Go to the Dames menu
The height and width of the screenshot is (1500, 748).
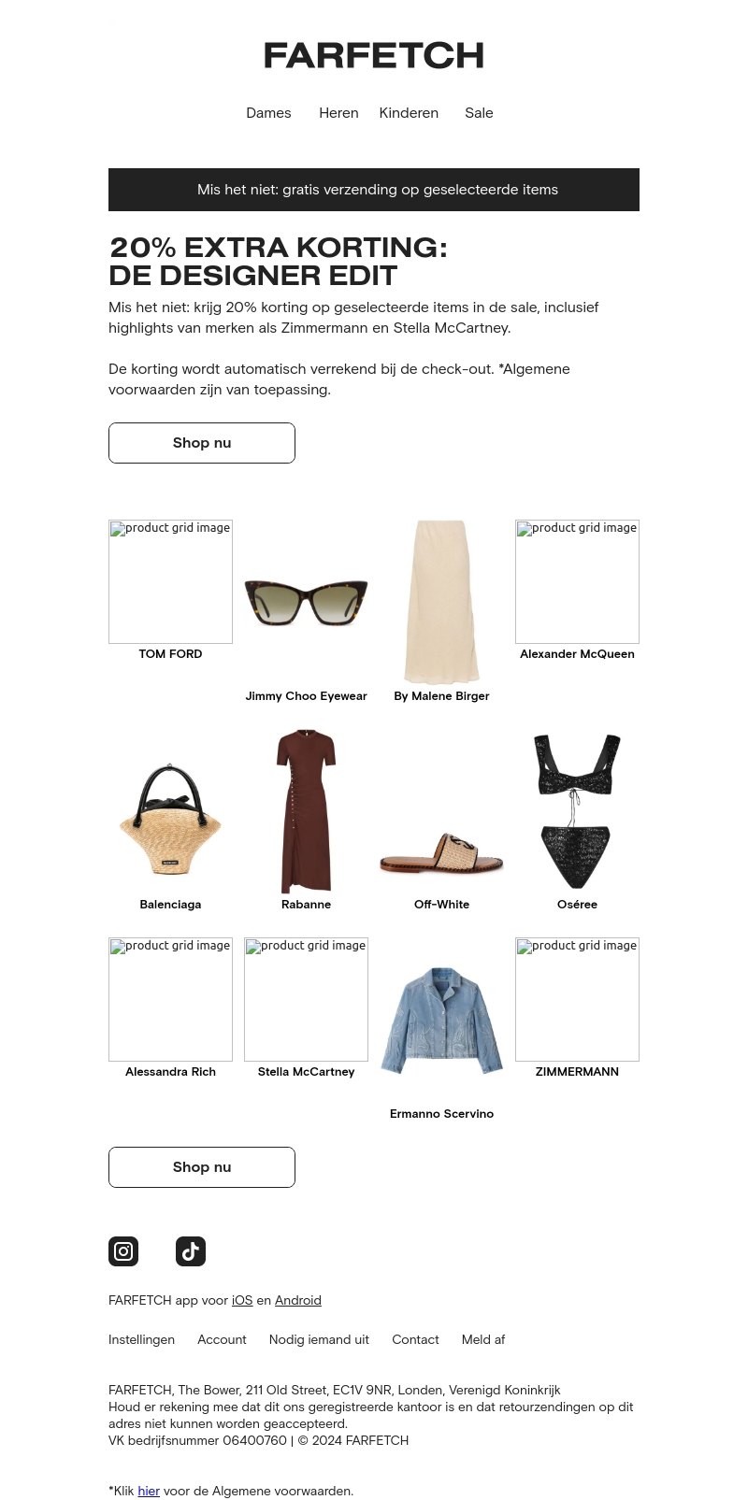[x=268, y=113]
